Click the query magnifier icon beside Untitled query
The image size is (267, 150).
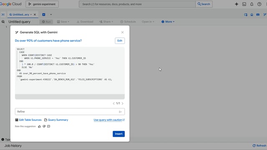pos(3,22)
